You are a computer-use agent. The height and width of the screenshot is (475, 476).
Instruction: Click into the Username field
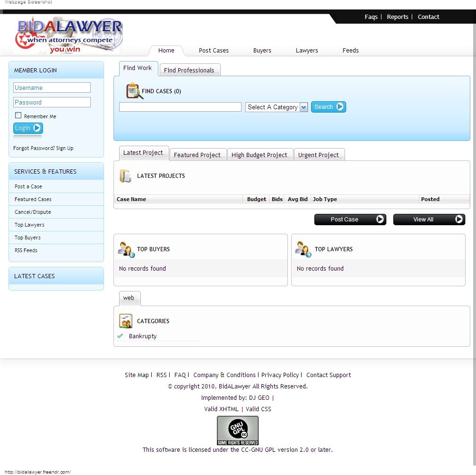(x=52, y=88)
